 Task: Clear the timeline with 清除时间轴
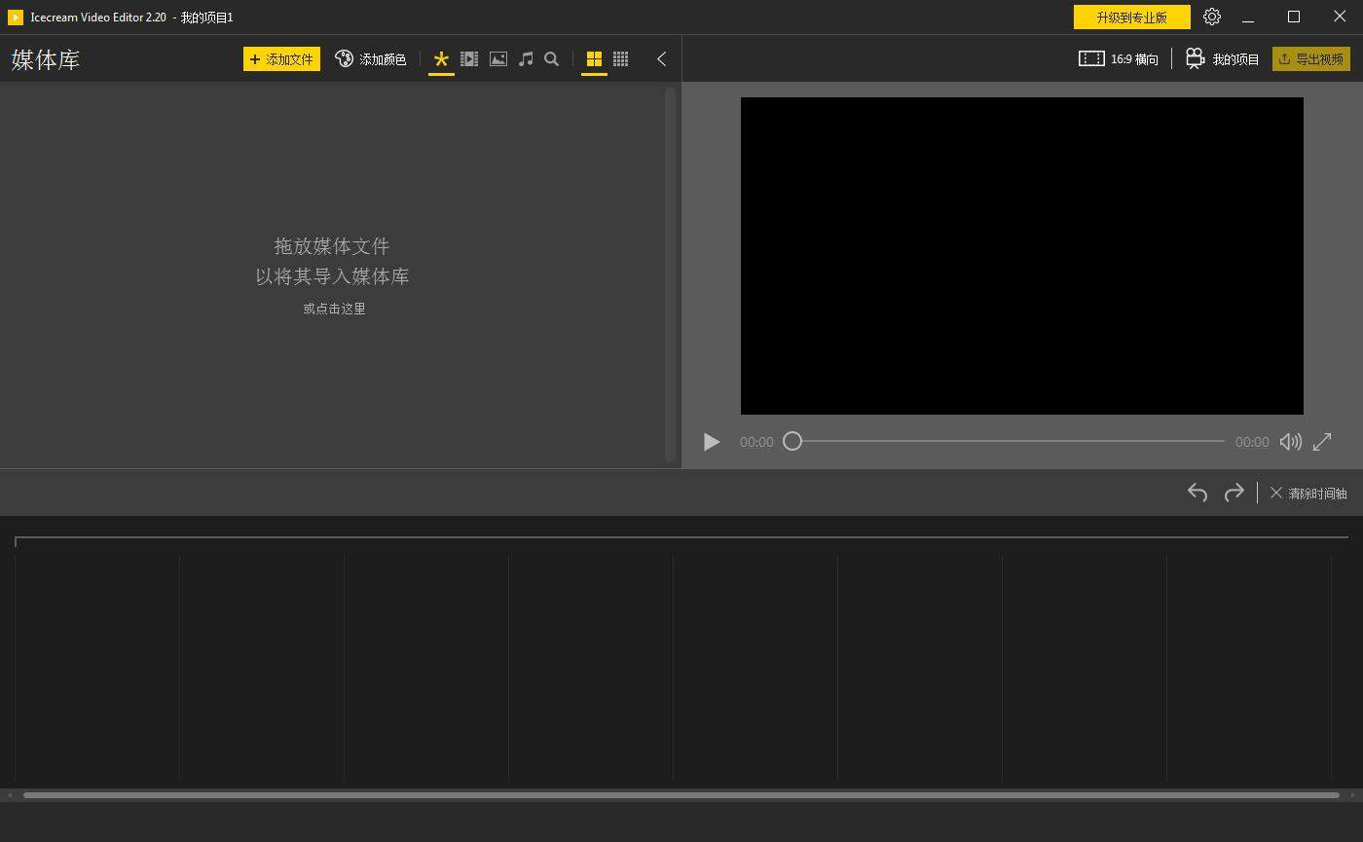click(1308, 493)
